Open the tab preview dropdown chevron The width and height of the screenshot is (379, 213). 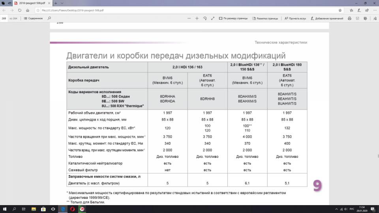(x=62, y=3)
